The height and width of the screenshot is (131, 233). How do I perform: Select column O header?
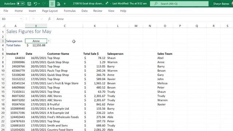click(165, 26)
